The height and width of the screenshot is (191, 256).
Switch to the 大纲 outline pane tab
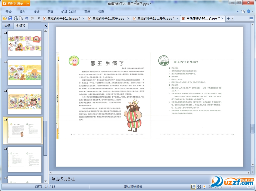pos(7,26)
